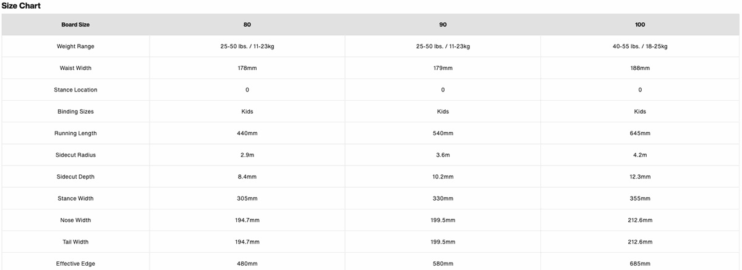Select the Waist Width row label
The width and height of the screenshot is (742, 270).
coord(75,68)
